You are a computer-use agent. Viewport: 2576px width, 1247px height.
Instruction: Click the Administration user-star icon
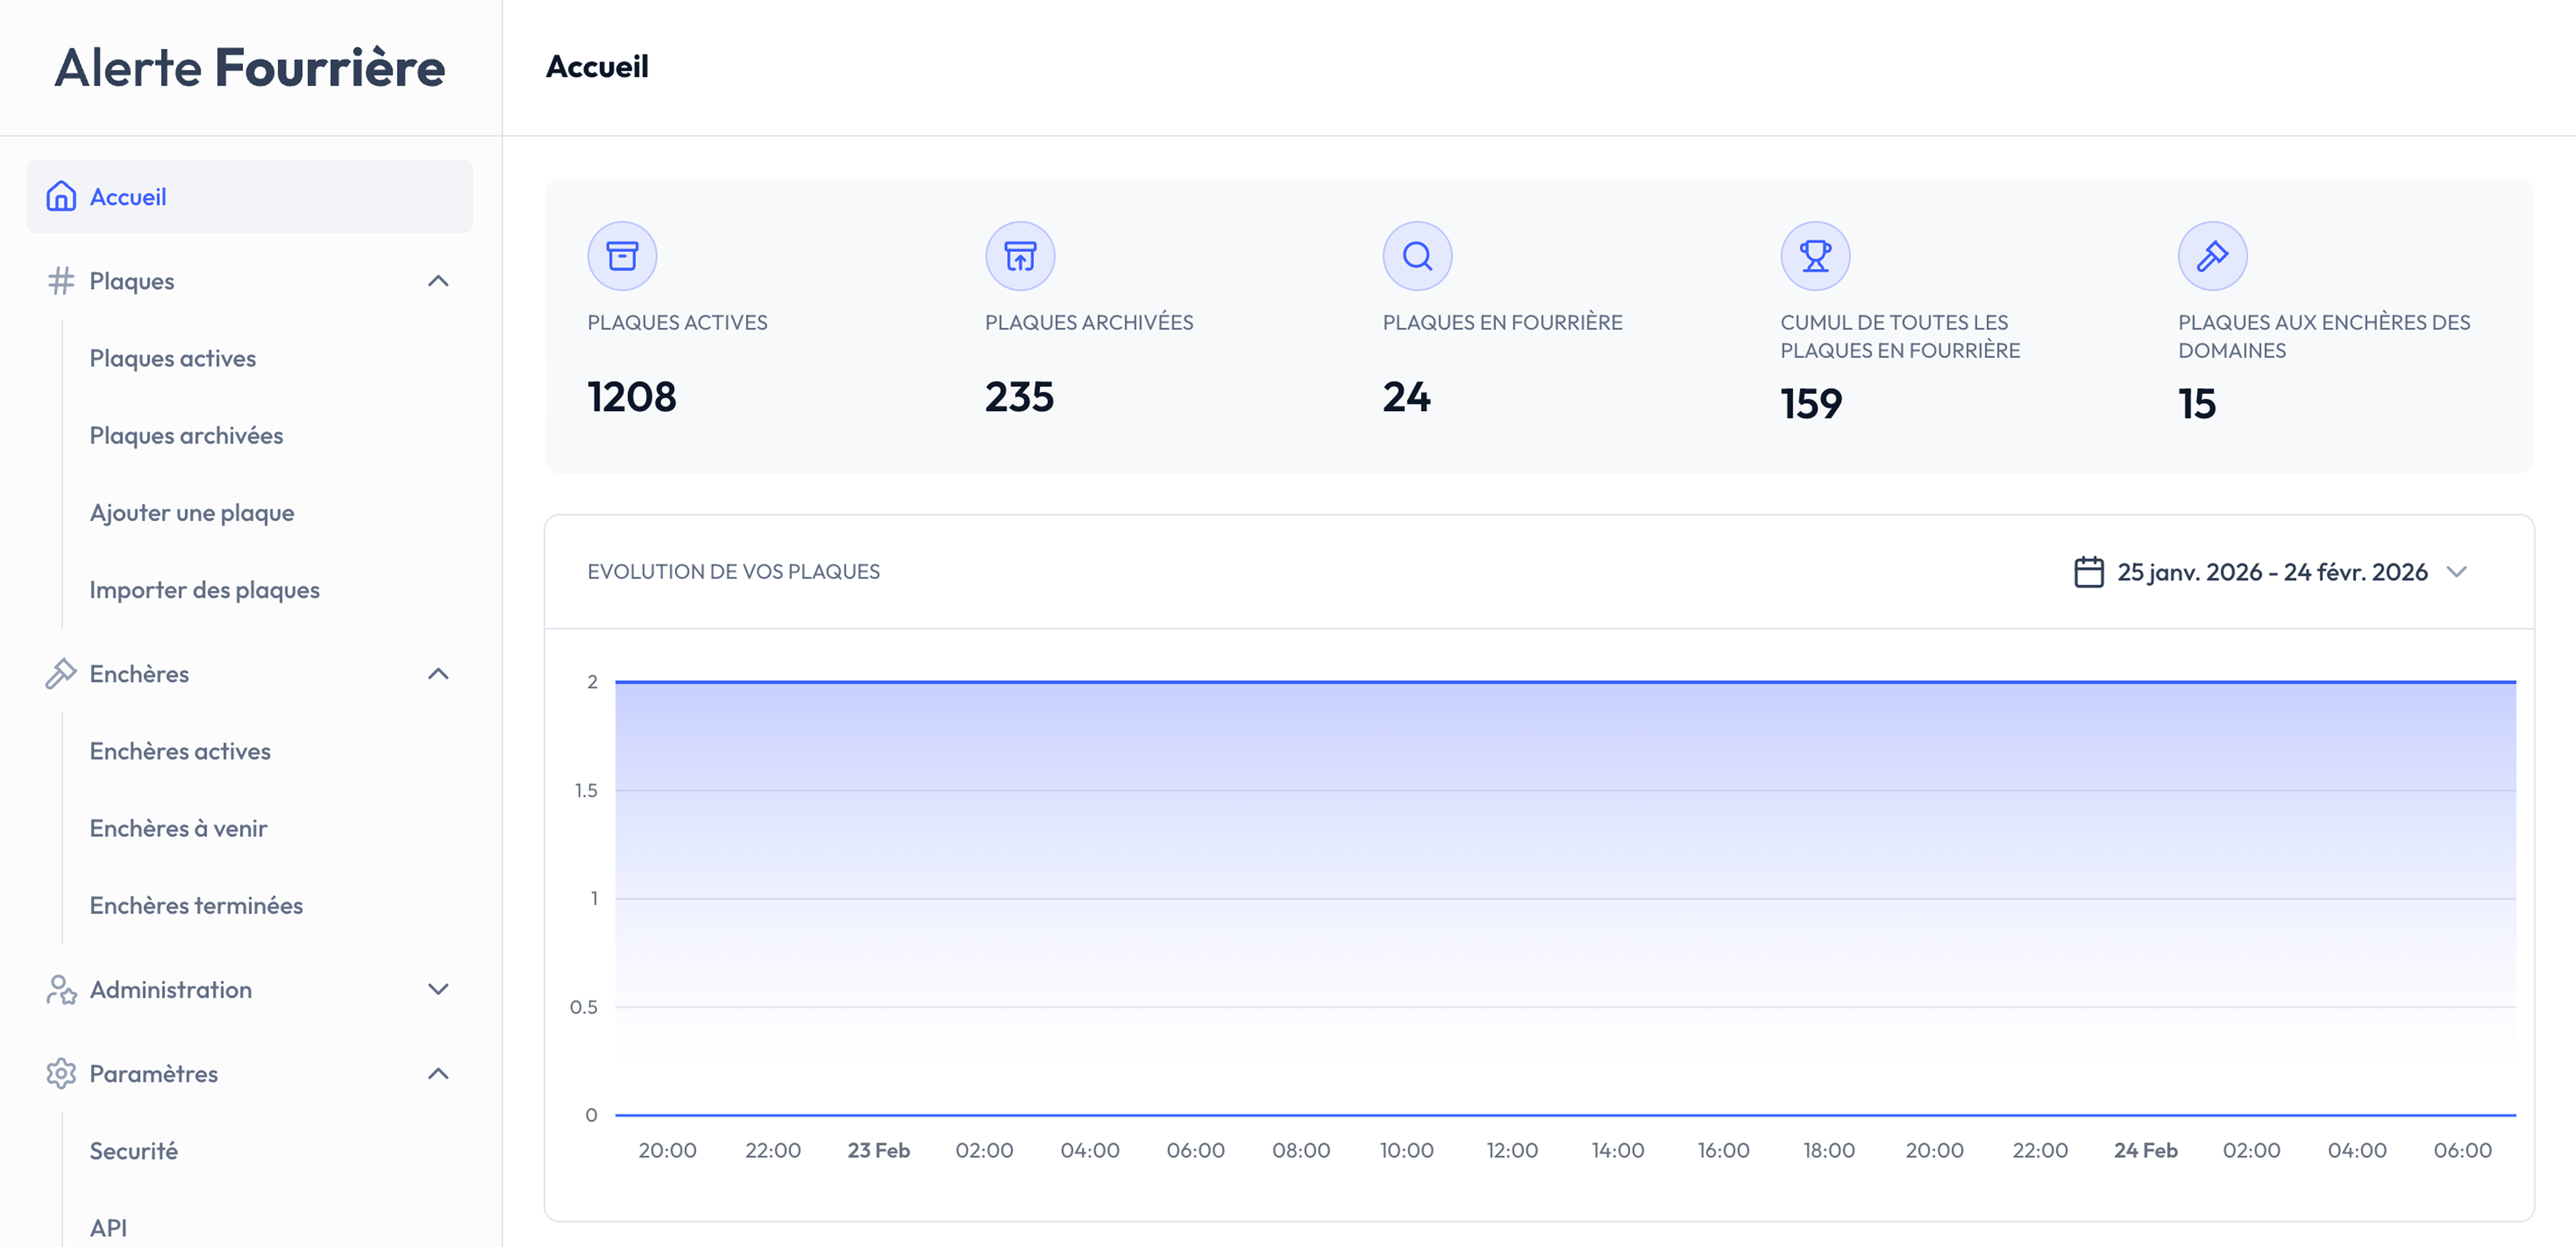[61, 989]
